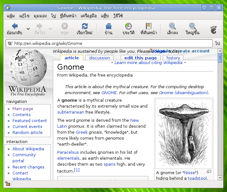Follow the elementals link
Screen dimensions: 227x192
[68, 158]
